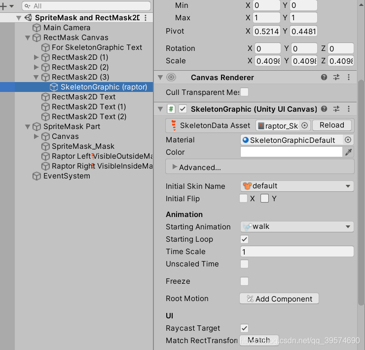Open Canvas Renderer more options menu
The image size is (365, 350).
pyautogui.click(x=349, y=77)
